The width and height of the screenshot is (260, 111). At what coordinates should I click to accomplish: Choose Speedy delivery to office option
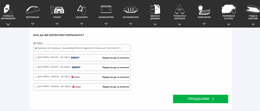click(x=36, y=77)
